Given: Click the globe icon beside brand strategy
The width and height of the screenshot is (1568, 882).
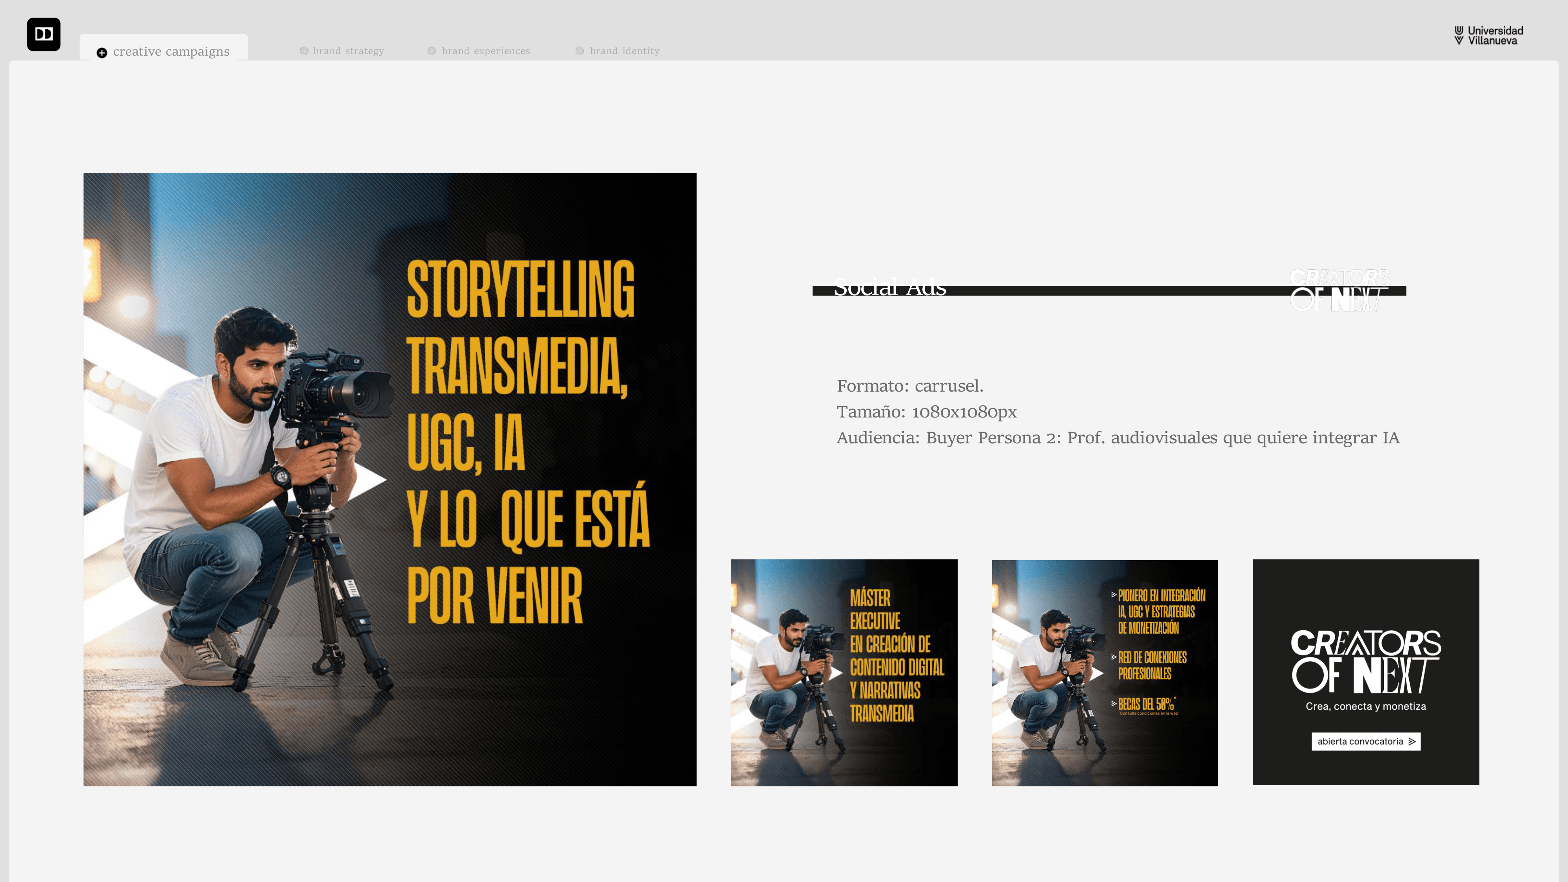Looking at the screenshot, I should tap(304, 51).
